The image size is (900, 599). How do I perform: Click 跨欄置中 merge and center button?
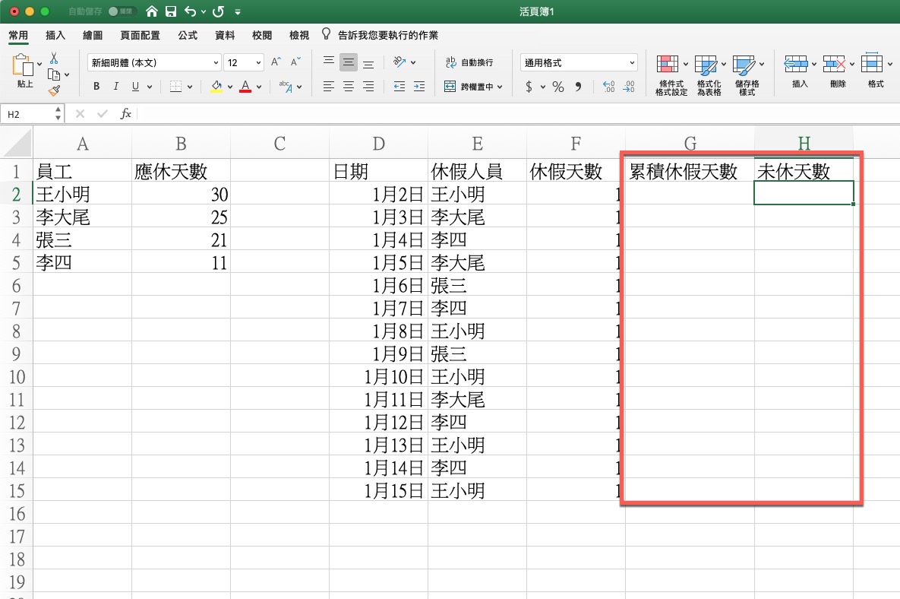point(469,87)
